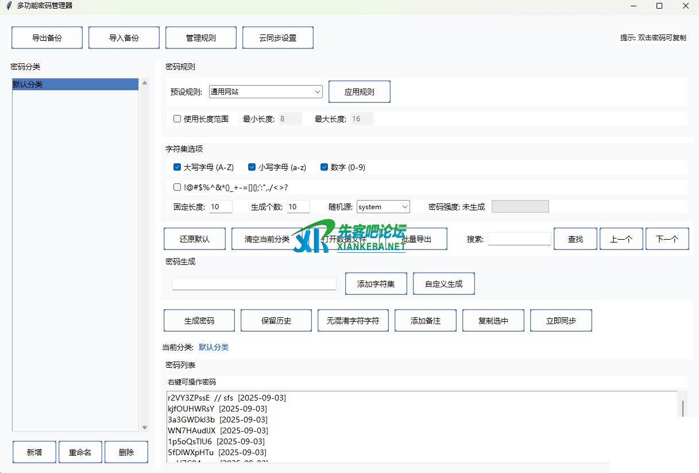Expand the 随机源 system dropdown

click(405, 207)
